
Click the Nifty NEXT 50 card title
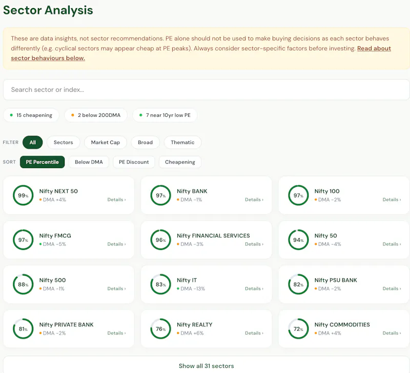coord(58,191)
